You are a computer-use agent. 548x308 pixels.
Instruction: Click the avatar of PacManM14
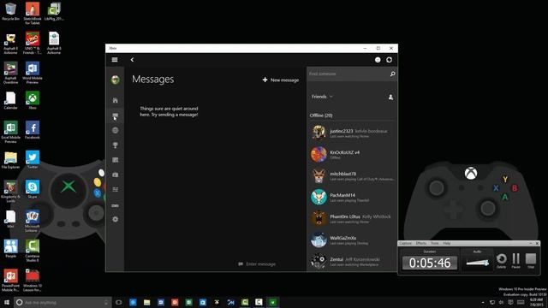[x=319, y=198]
